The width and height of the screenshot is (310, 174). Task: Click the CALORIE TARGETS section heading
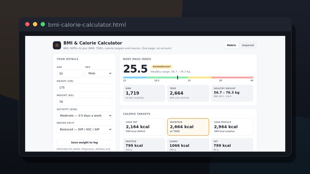137,114
